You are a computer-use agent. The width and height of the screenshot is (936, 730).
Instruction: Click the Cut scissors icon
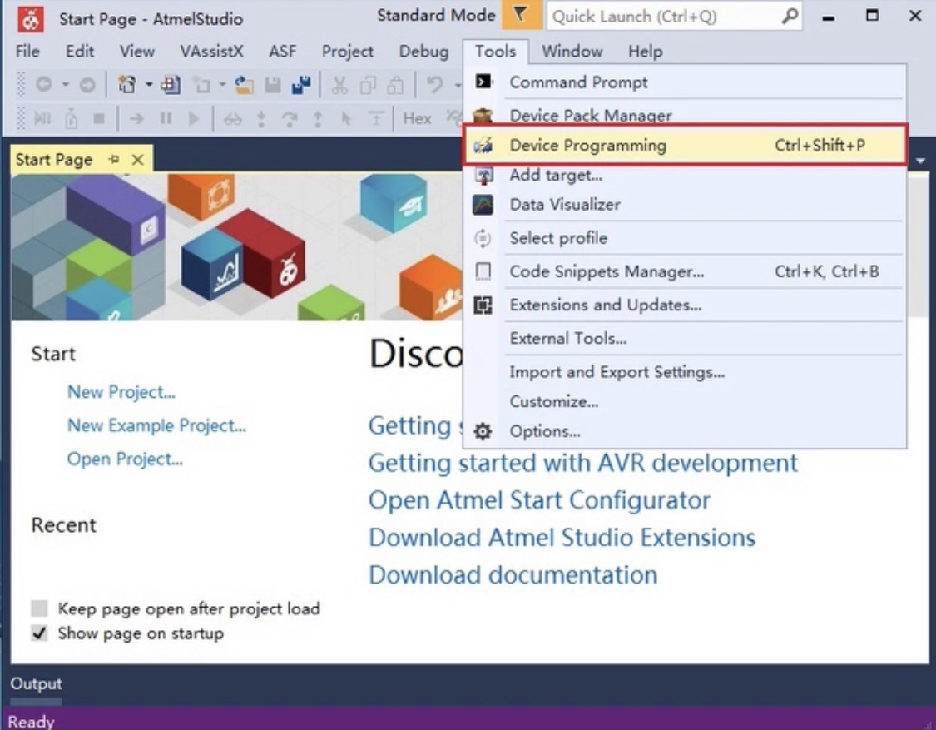[x=339, y=86]
